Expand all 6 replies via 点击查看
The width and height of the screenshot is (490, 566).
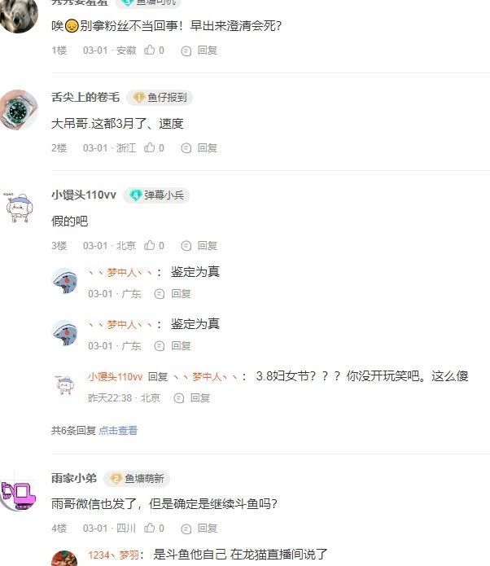118,430
